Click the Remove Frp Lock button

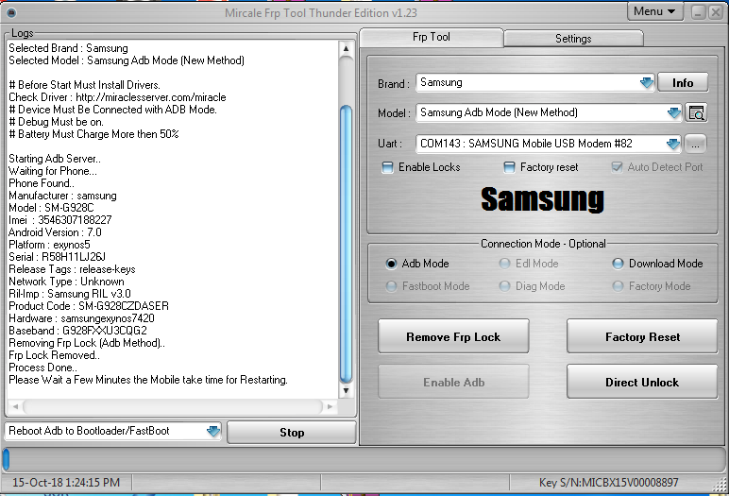point(453,336)
